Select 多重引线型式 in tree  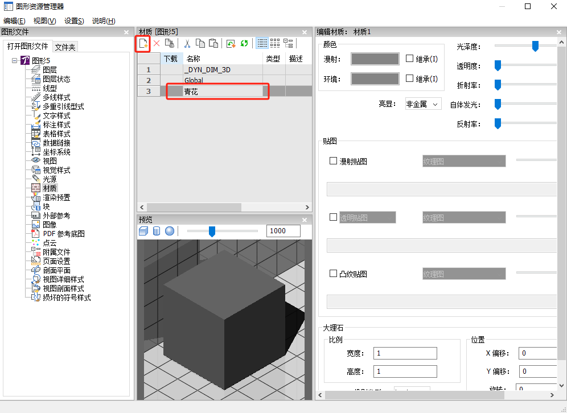pyautogui.click(x=63, y=106)
